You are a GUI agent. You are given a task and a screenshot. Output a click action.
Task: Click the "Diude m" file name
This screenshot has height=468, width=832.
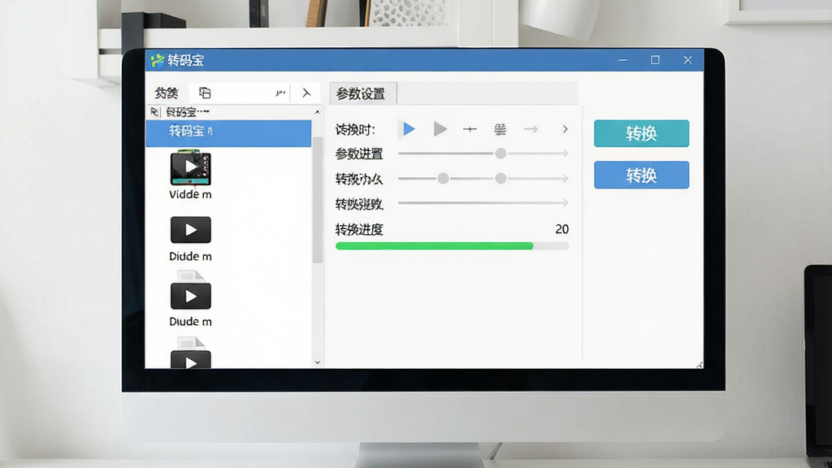pos(190,322)
